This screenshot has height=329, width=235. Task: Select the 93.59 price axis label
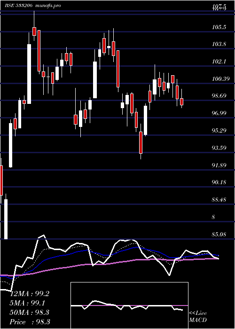pyautogui.click(x=219, y=148)
